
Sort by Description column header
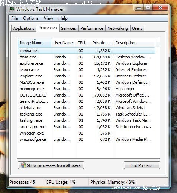tap(134, 43)
